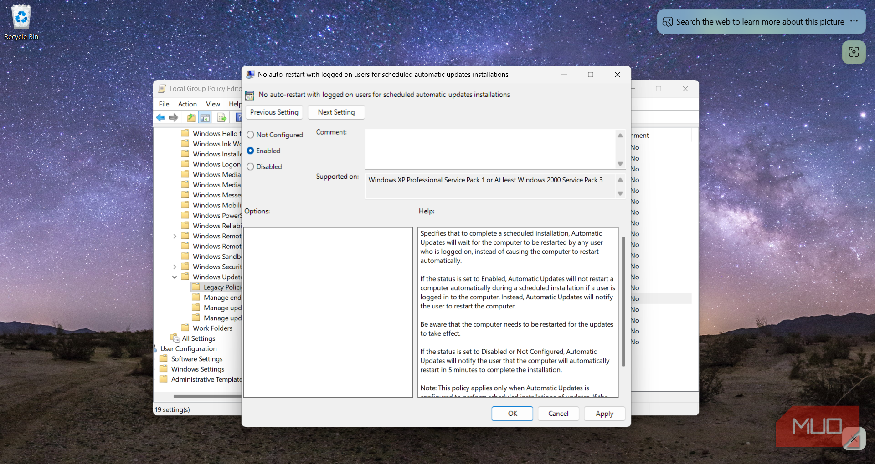Click the All Settings icon in the tree
This screenshot has width=875, height=464.
[175, 338]
